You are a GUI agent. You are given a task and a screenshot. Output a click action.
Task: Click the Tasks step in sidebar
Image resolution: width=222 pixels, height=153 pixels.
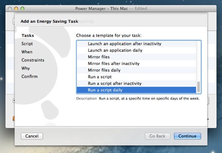(x=28, y=35)
